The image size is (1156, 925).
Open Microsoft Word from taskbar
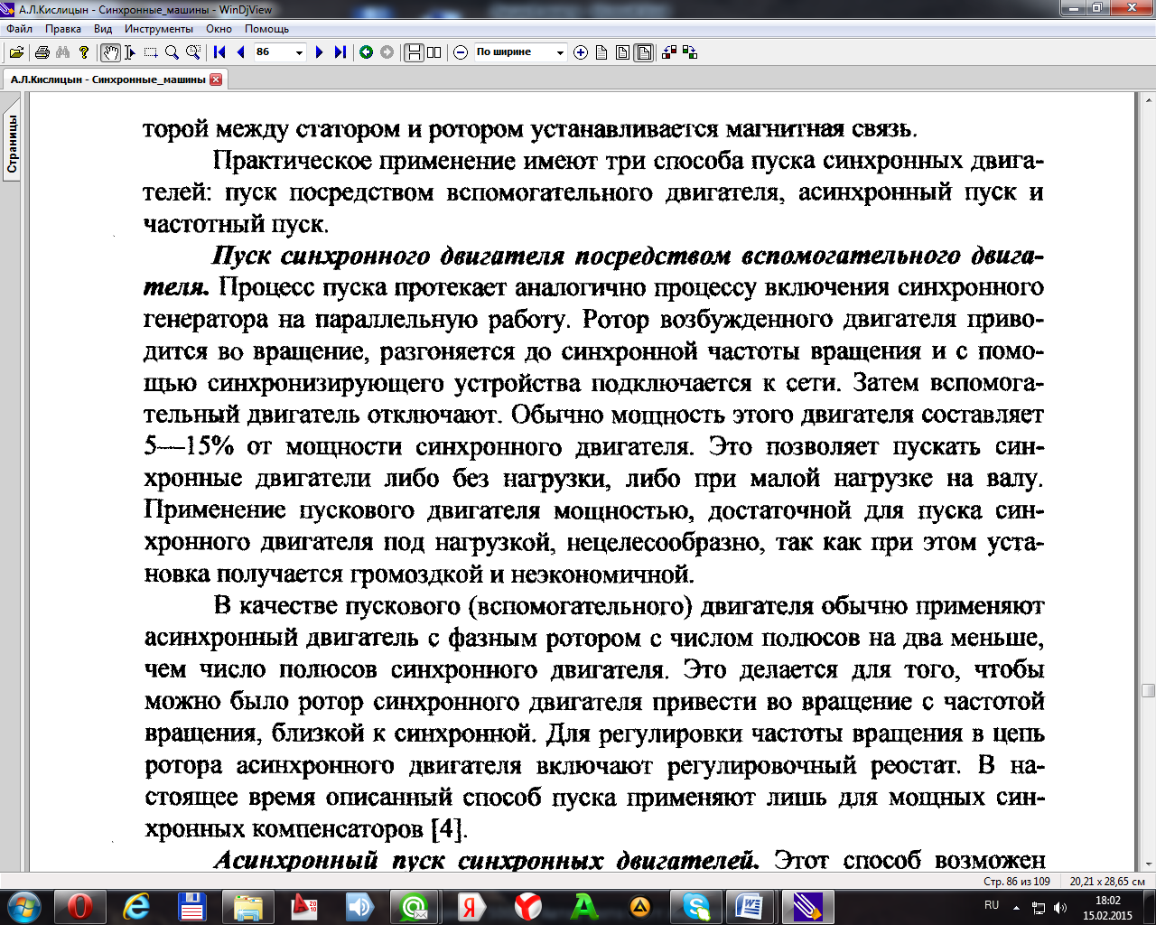[x=751, y=906]
